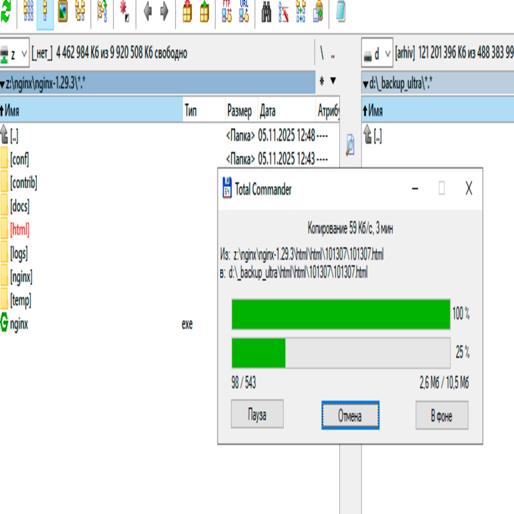The width and height of the screenshot is (514, 514).
Task: Select the nginx exe file
Action: click(19, 324)
